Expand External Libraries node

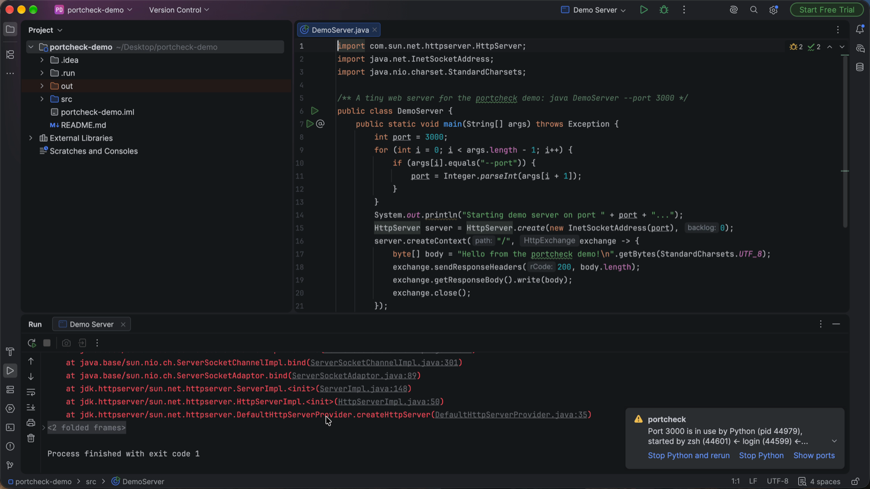(31, 138)
